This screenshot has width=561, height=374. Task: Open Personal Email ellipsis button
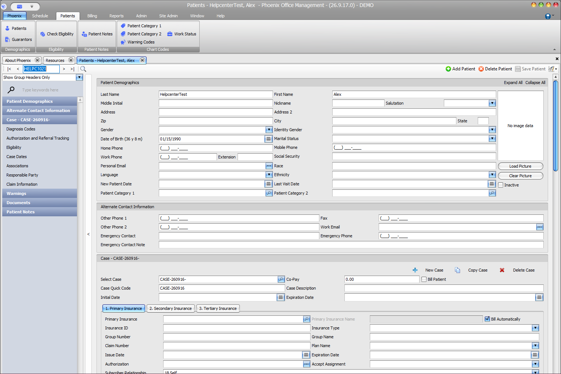(269, 166)
